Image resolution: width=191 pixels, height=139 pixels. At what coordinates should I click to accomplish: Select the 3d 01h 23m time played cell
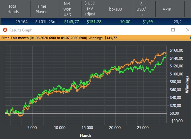(x=46, y=22)
